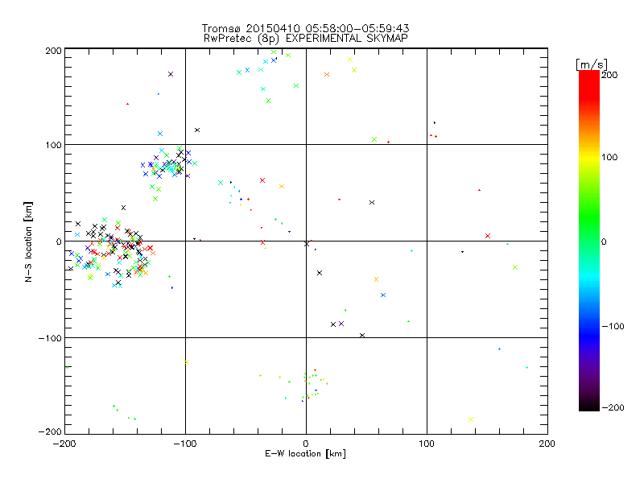
Task: Click the 'E-W location [km]' axis label
Action: tap(305, 454)
